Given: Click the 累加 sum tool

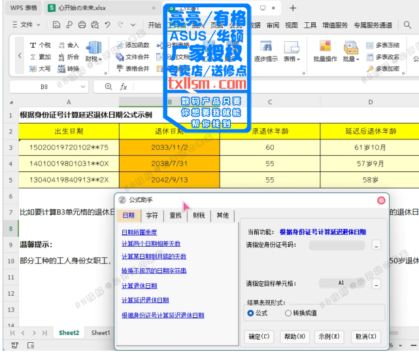Looking at the screenshot, I should 41,57.
